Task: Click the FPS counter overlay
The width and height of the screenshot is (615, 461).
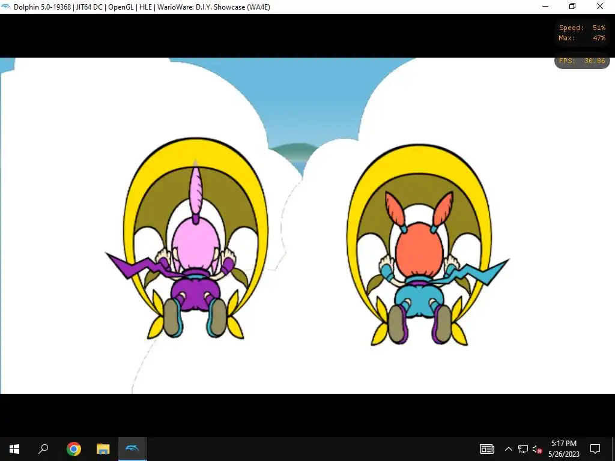Action: (x=582, y=61)
